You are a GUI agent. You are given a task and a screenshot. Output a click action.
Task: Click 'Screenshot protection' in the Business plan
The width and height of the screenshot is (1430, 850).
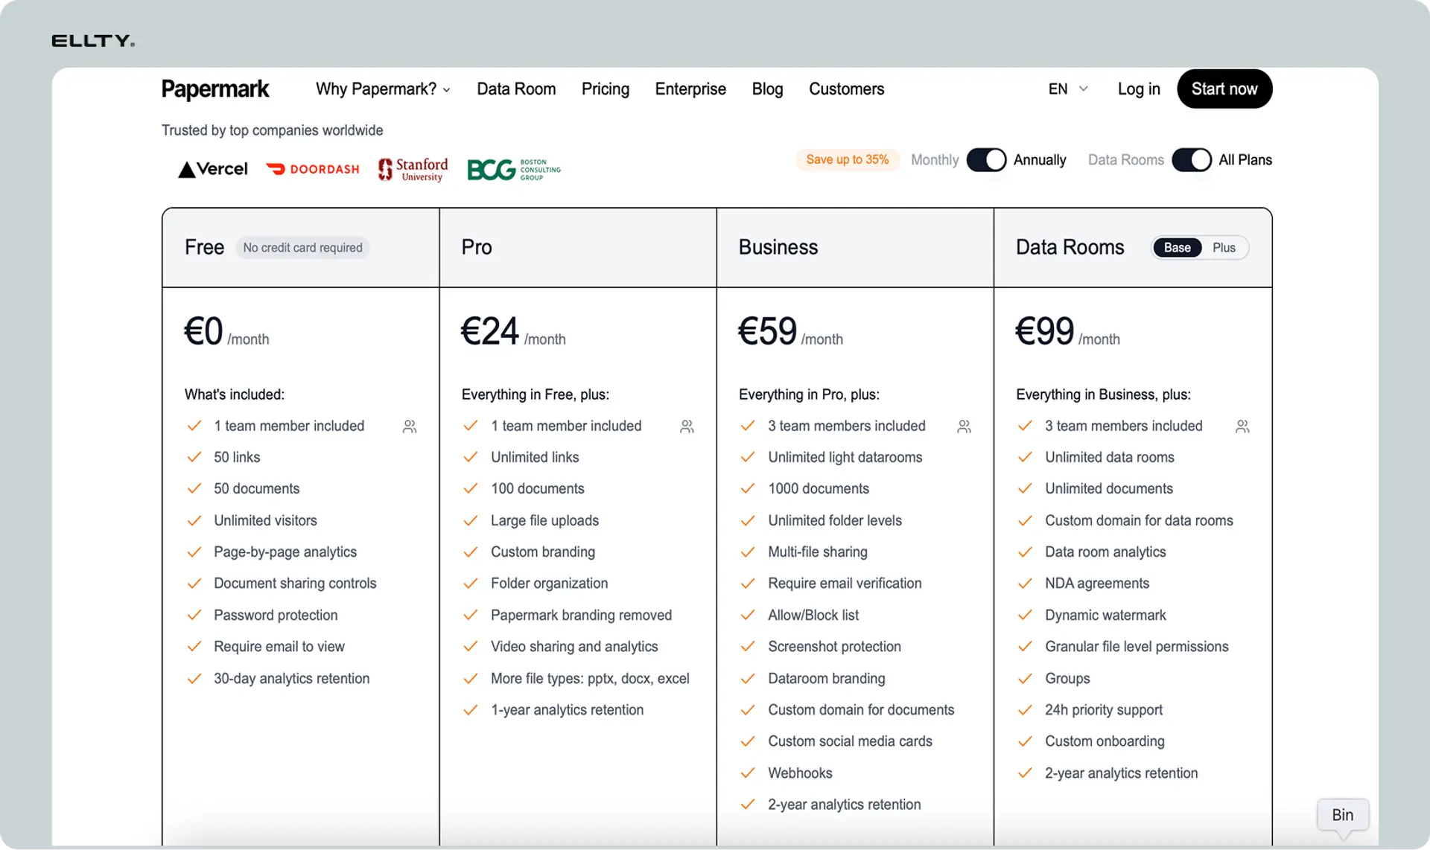point(834,646)
